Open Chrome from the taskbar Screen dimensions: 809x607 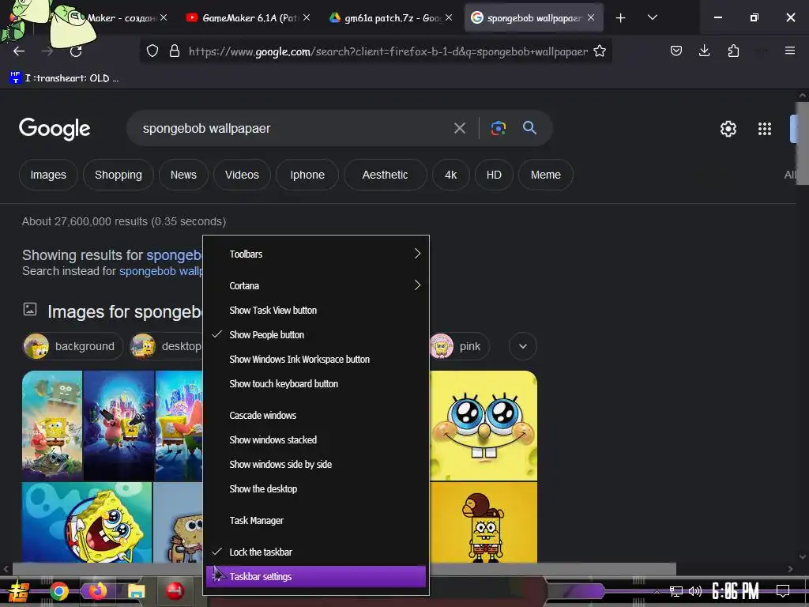coord(59,591)
